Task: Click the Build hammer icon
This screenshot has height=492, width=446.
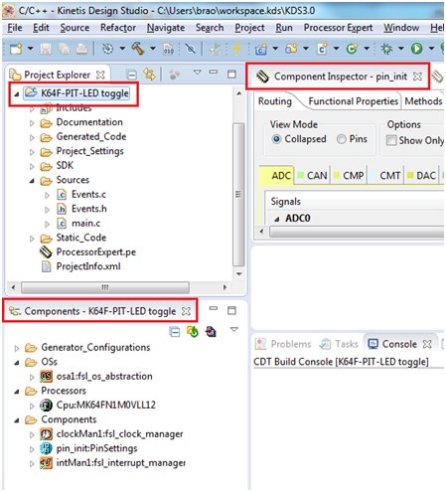Action: tap(138, 49)
